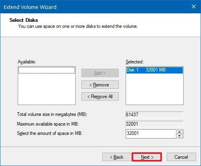Cancel the Extend Volume Wizard
The height and width of the screenshot is (166, 201).
click(181, 157)
